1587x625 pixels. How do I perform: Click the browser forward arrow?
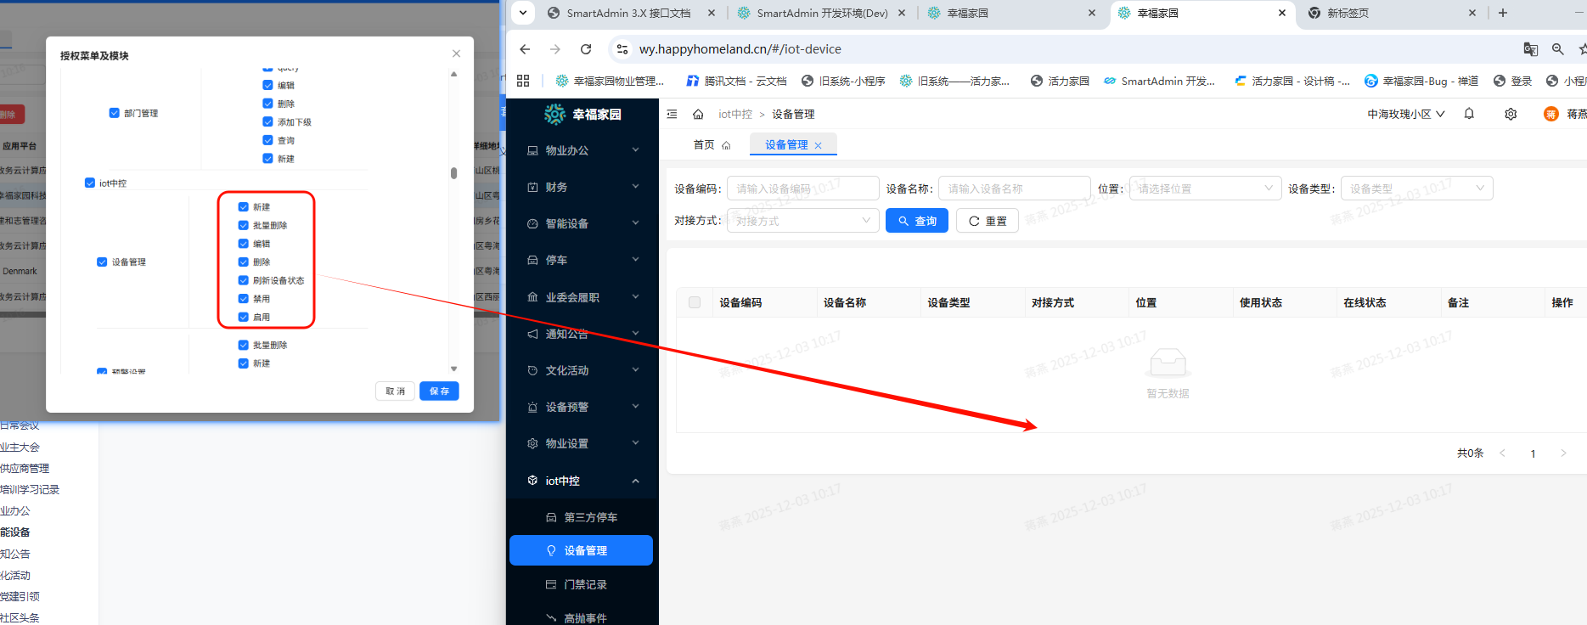pyautogui.click(x=555, y=49)
